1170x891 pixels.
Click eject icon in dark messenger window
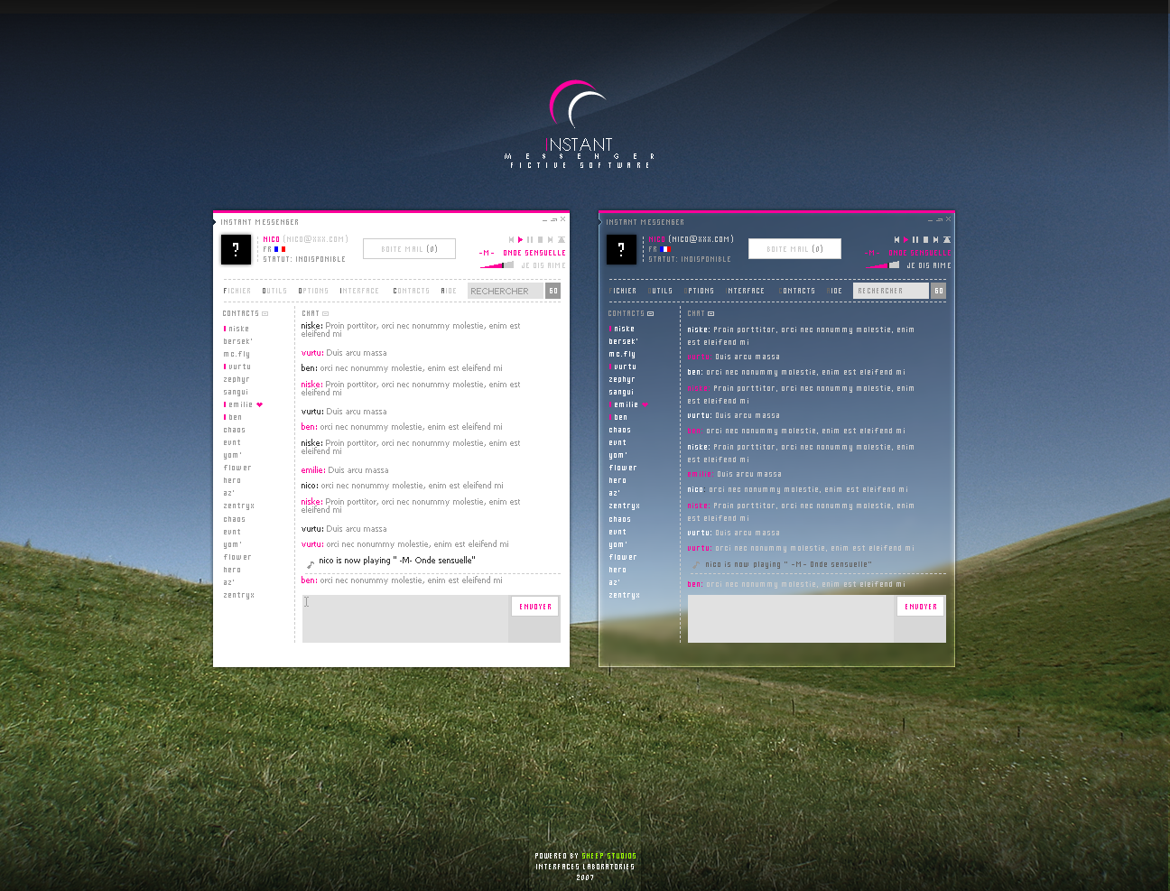pos(947,239)
